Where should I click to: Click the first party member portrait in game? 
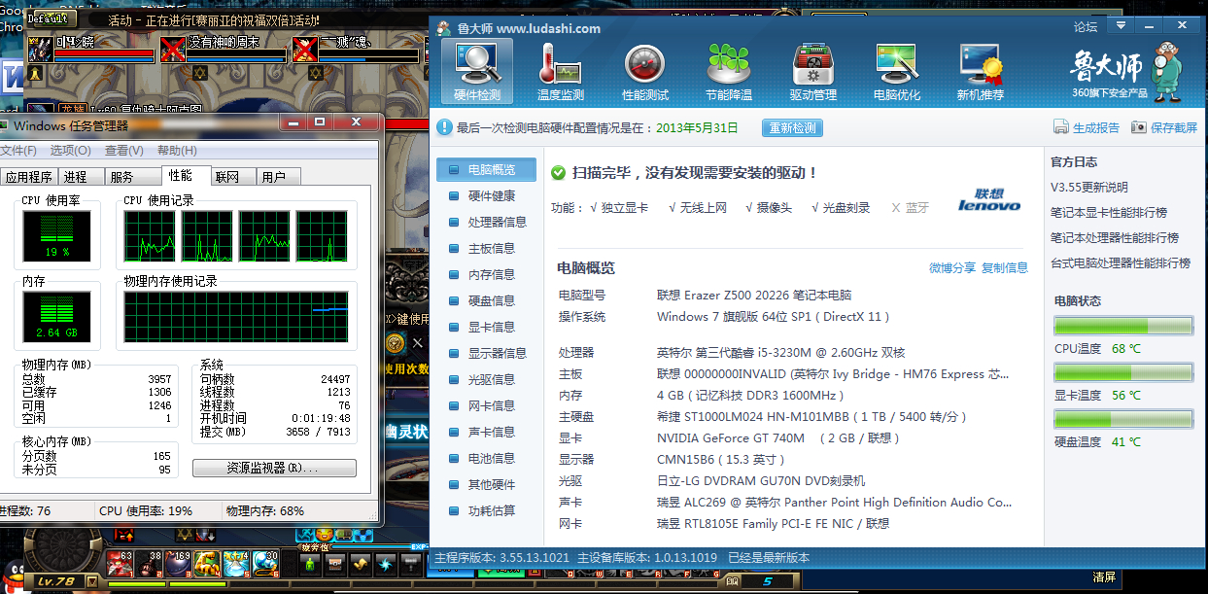click(40, 49)
